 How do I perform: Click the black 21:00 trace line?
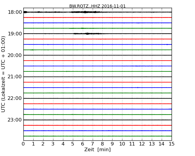pyautogui.click(x=97, y=77)
